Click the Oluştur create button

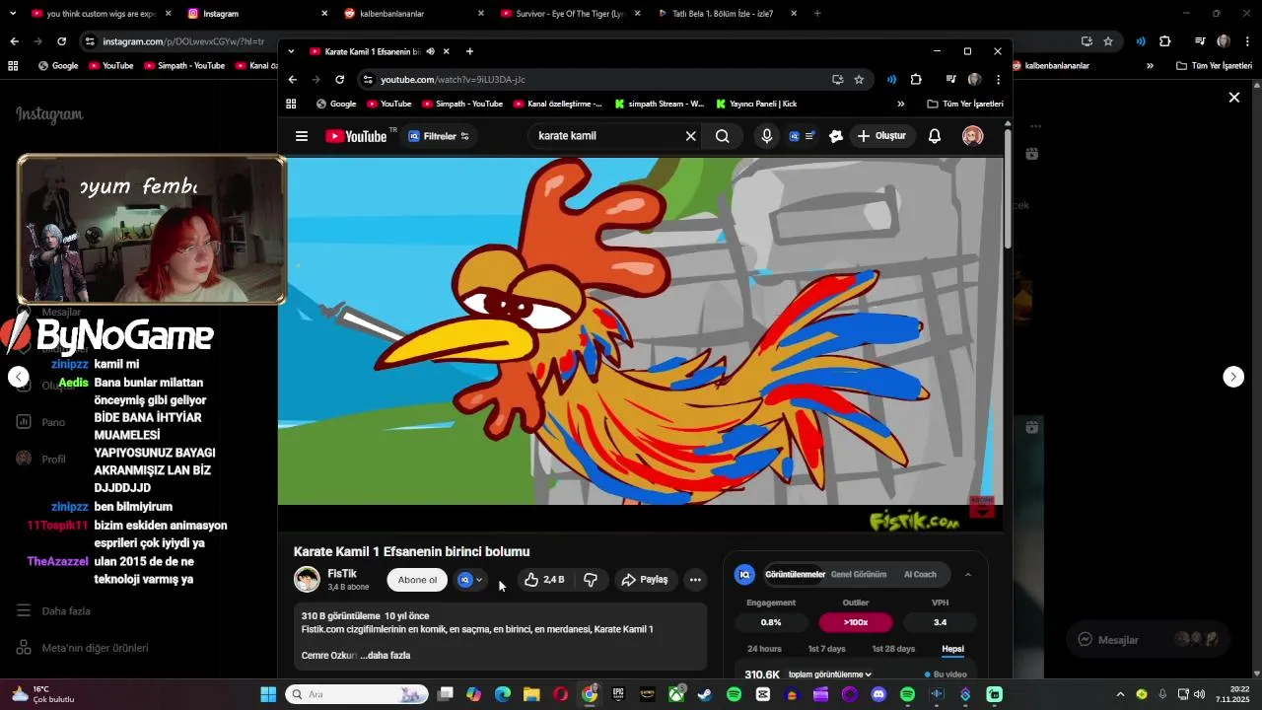click(x=881, y=136)
